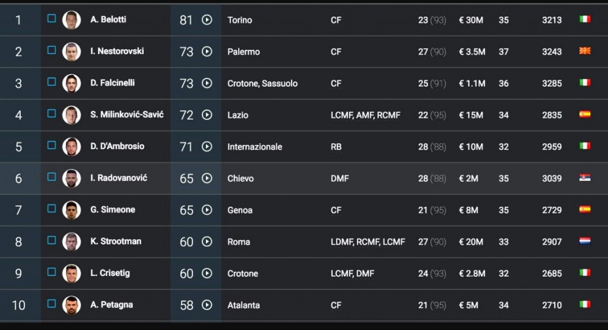Play video clips for I. Nestorovski
This screenshot has width=608, height=330.
point(207,52)
